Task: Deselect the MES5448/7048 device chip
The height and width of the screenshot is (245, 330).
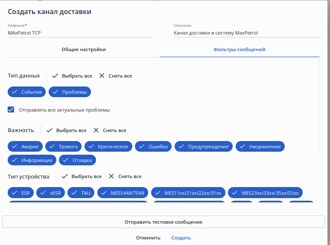Action: click(123, 193)
